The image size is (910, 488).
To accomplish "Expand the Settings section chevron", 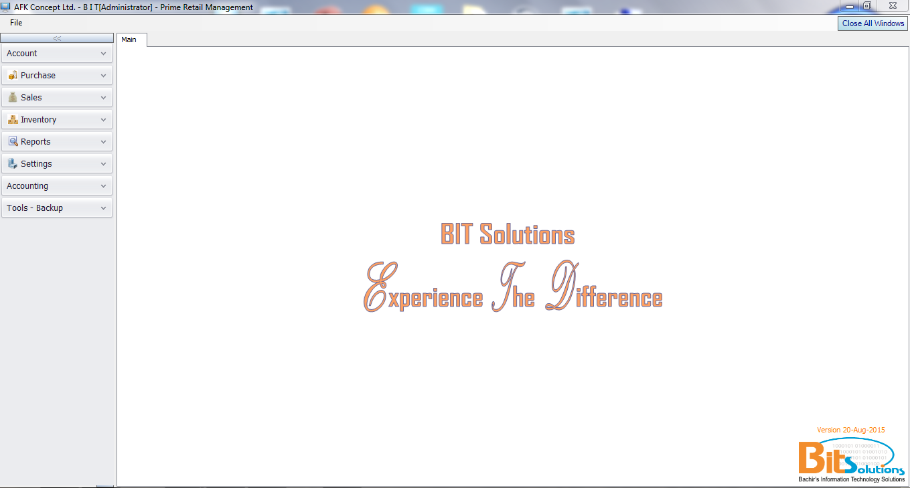I will 103,164.
